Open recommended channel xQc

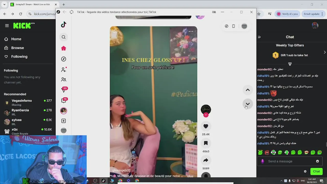pyautogui.click(x=28, y=131)
